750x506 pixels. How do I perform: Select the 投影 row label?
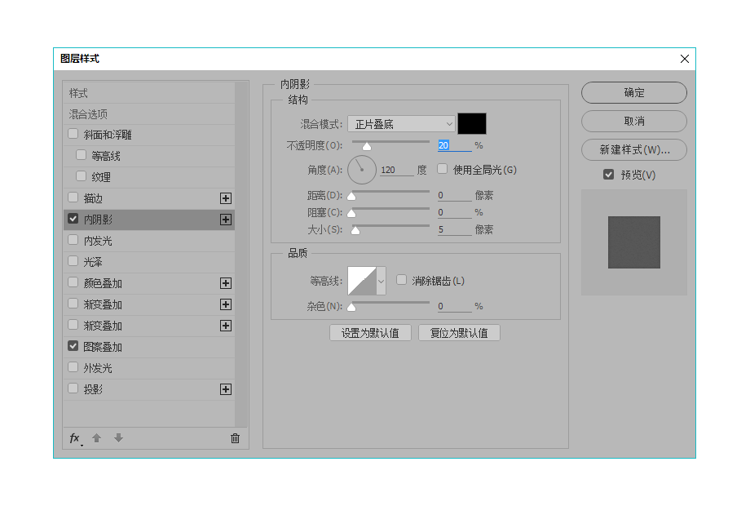coord(93,389)
